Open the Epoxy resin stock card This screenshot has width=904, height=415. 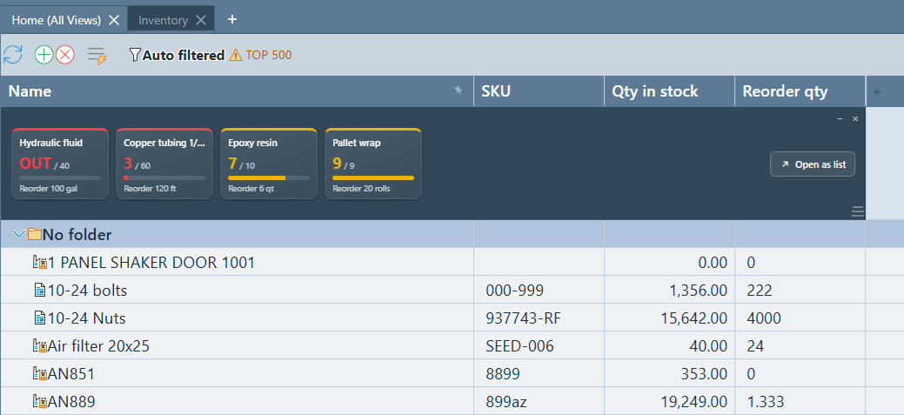tap(269, 164)
